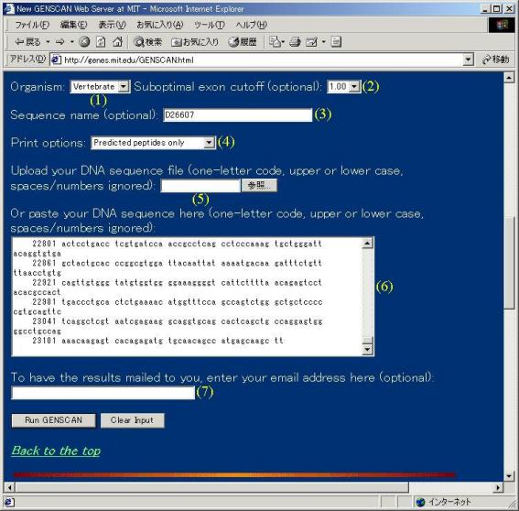519x511 pixels.
Task: Follow the Back to the top link
Action: (x=56, y=451)
